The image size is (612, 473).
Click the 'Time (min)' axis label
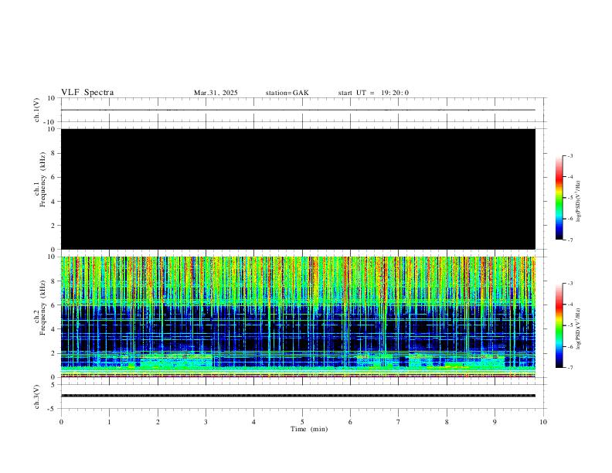coord(309,429)
